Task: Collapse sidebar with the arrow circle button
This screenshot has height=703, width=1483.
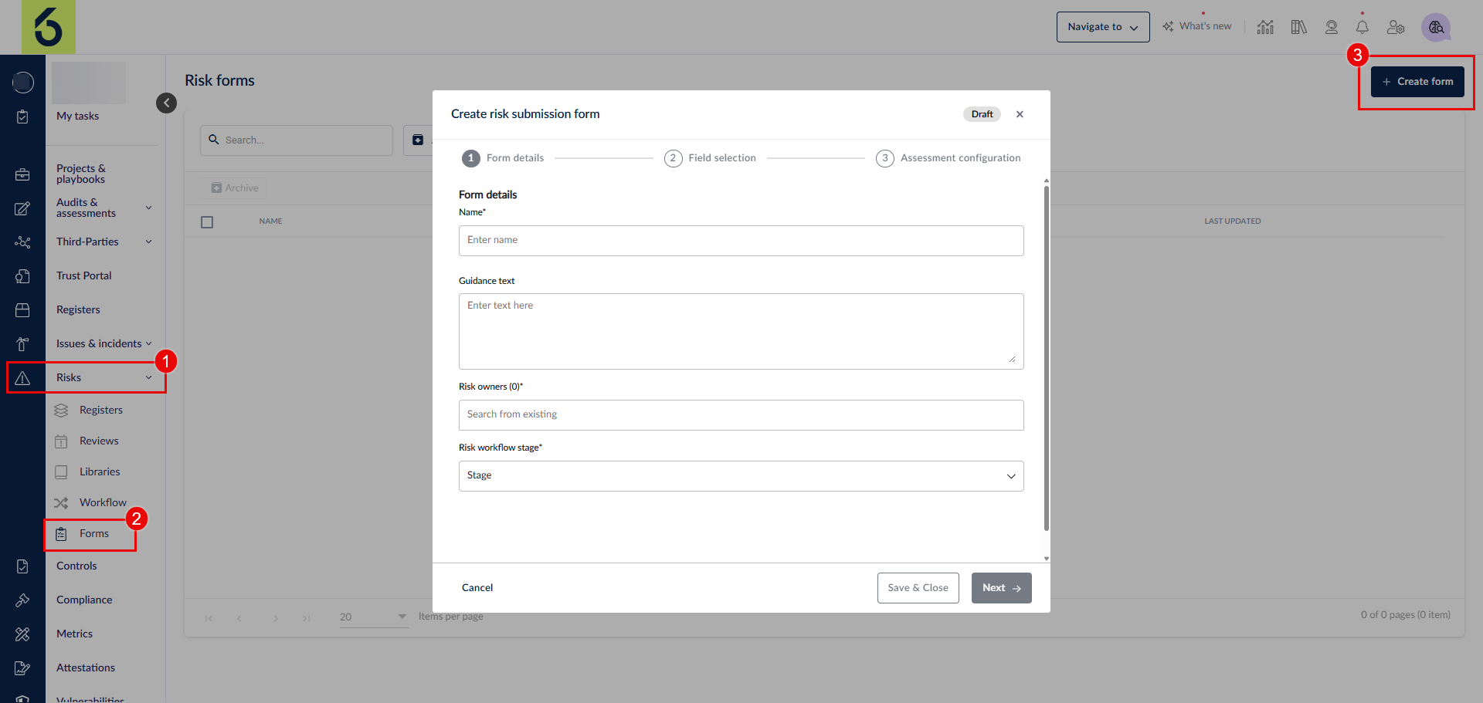Action: click(x=166, y=103)
